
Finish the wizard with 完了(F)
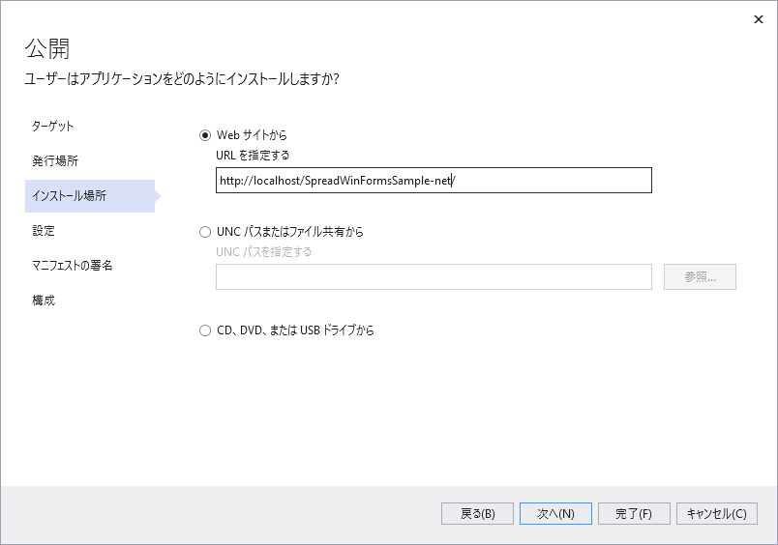(x=634, y=514)
